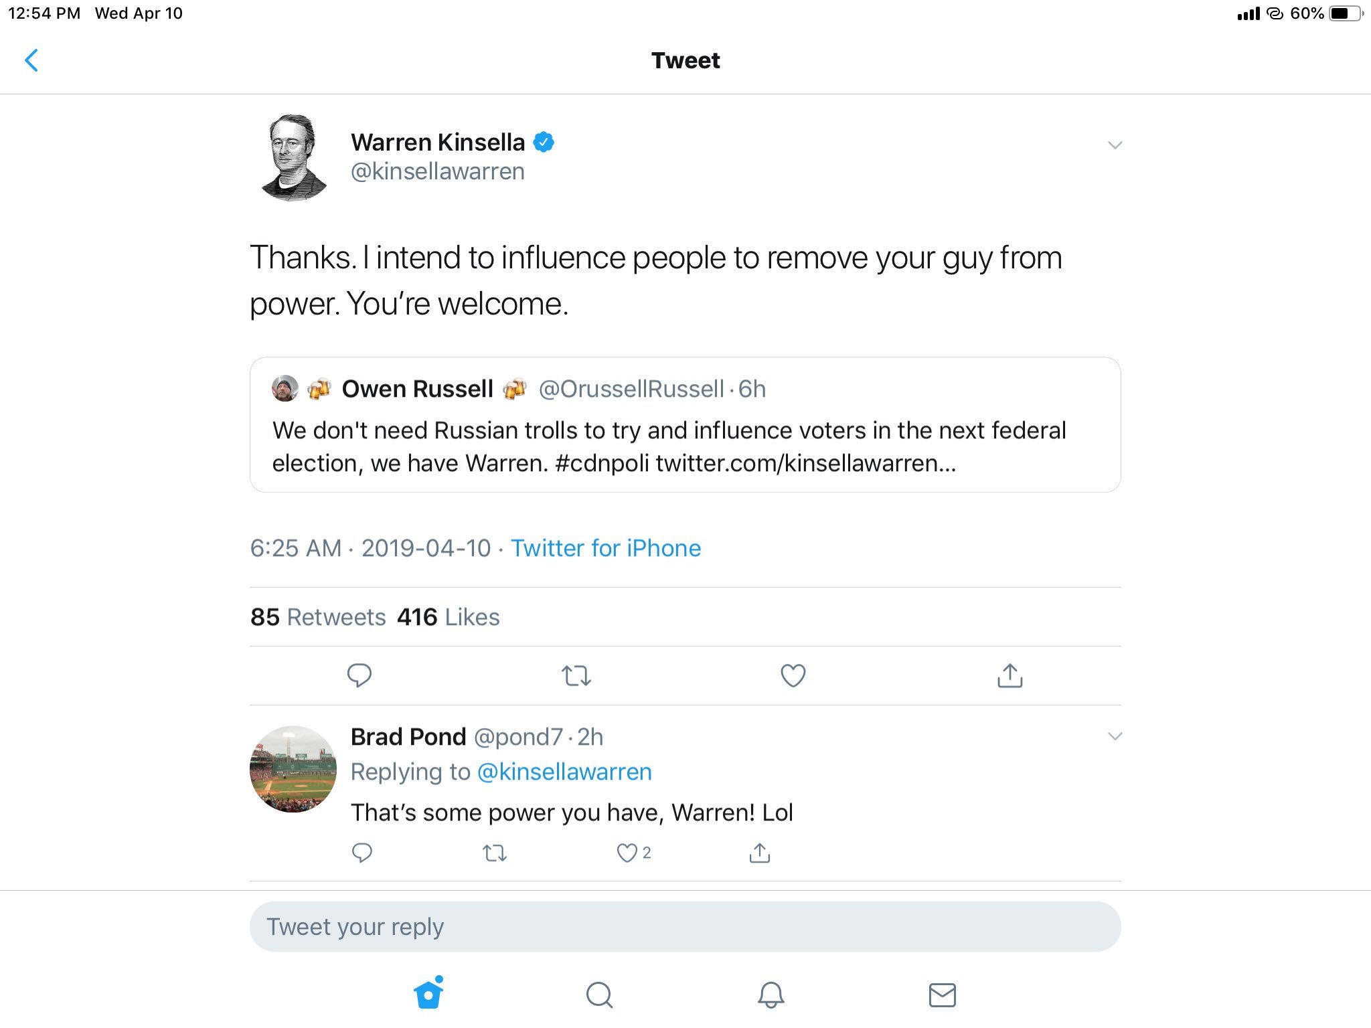Like Brad Pond's reply
1371x1028 pixels.
(x=627, y=853)
